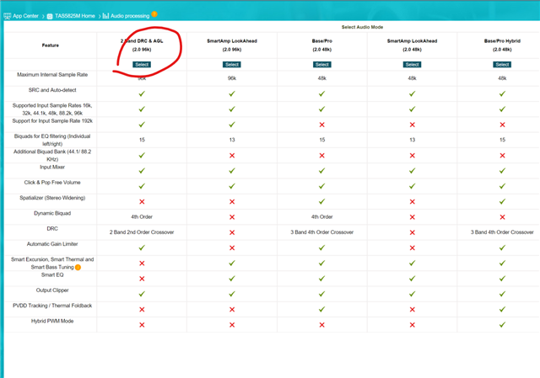Viewport: 540px width, 378px height.
Task: Select the Audio processing breadcrumb text
Action: pos(130,16)
